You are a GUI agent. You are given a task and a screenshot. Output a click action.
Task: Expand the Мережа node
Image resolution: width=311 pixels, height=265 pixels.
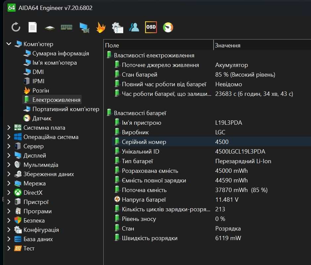[x=9, y=183]
